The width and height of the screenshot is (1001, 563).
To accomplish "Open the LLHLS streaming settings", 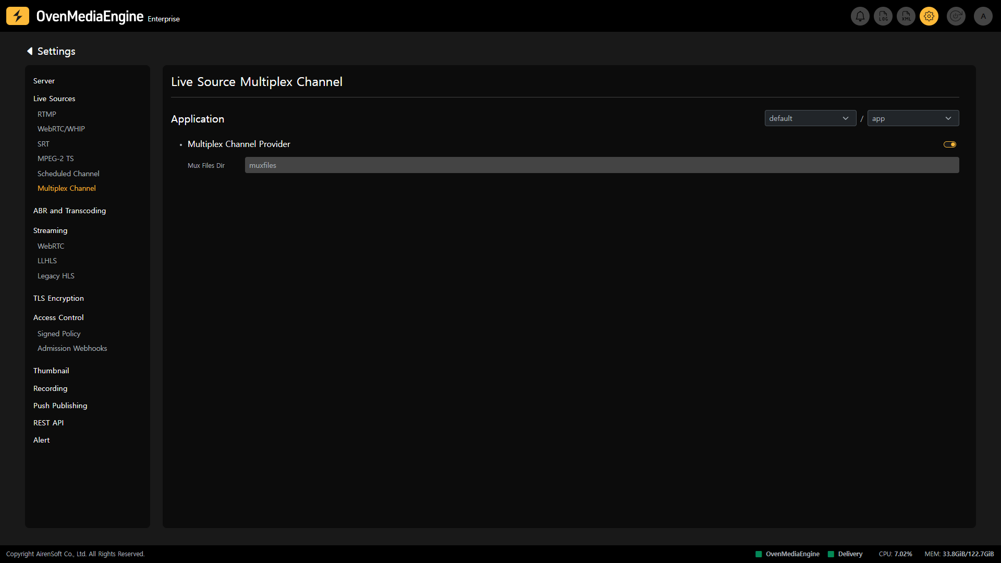I will (47, 261).
